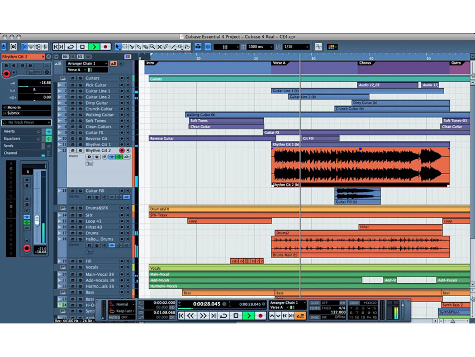This screenshot has height=357, width=475.
Task: Open the Mixer from top toolbar
Action: (x=45, y=46)
